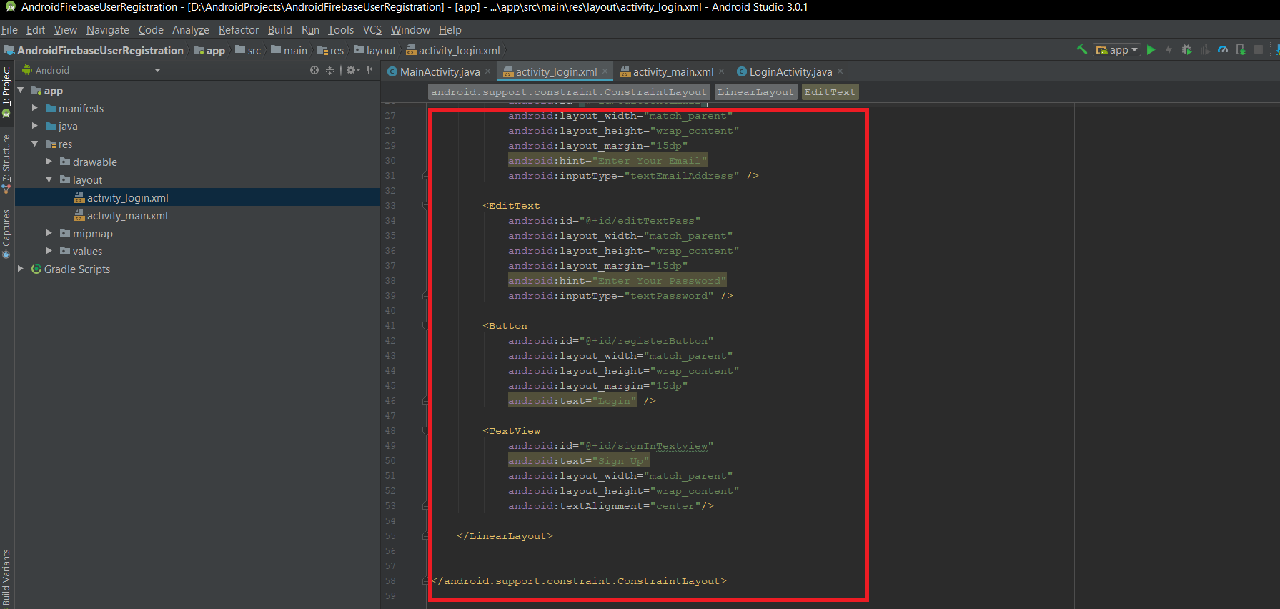Open Project panel gear settings
Viewport: 1280px width, 609px height.
click(x=352, y=70)
